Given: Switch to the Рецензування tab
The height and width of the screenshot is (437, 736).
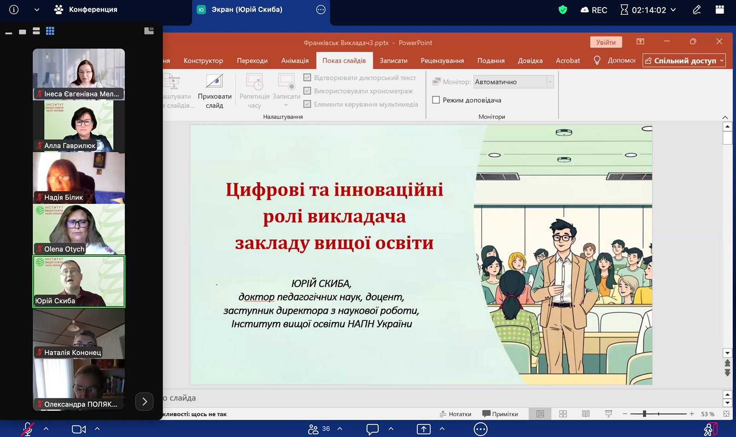Looking at the screenshot, I should click(442, 61).
